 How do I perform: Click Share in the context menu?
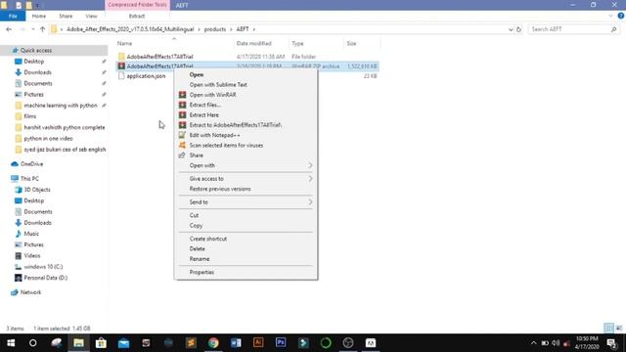pyautogui.click(x=246, y=155)
